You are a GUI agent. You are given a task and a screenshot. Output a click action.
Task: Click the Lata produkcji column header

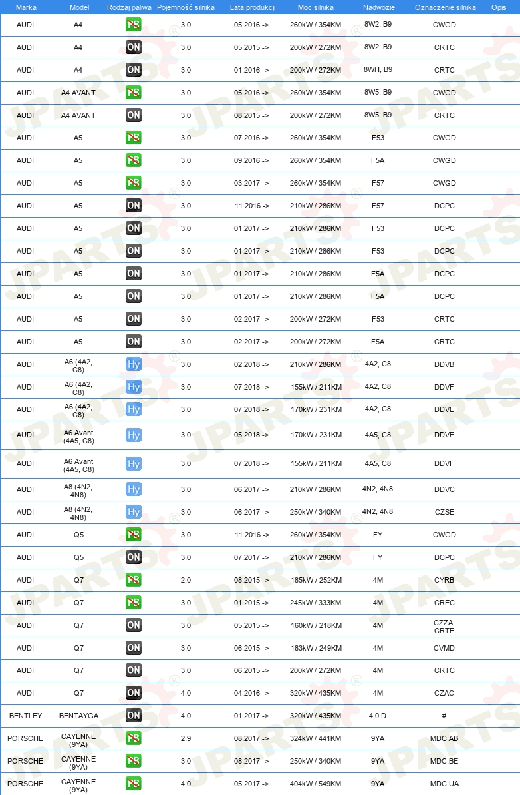[253, 7]
